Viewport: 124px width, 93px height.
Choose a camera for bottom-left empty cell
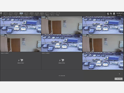21,61
